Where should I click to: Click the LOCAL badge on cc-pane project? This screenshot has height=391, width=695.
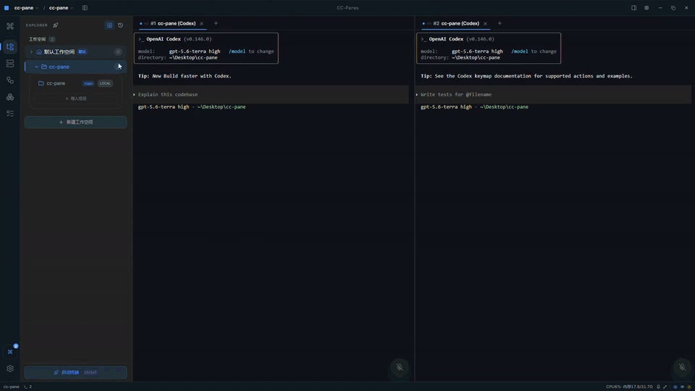(x=105, y=83)
